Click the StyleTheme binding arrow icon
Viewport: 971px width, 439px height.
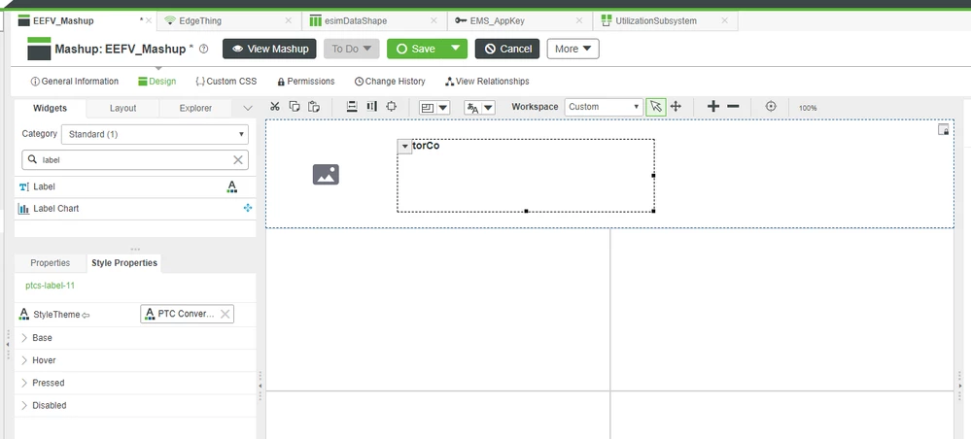tap(87, 315)
